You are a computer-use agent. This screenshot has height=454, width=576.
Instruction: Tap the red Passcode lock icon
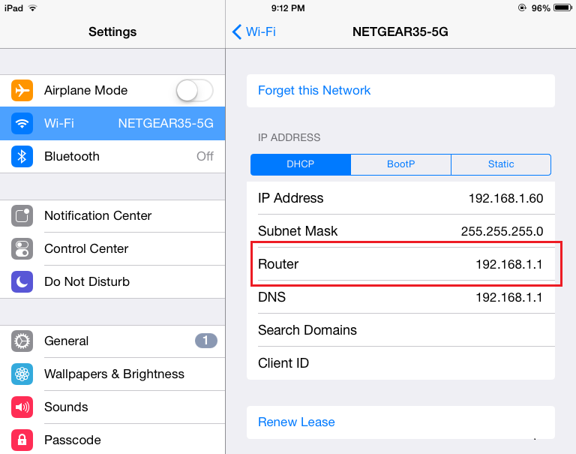[x=22, y=440]
